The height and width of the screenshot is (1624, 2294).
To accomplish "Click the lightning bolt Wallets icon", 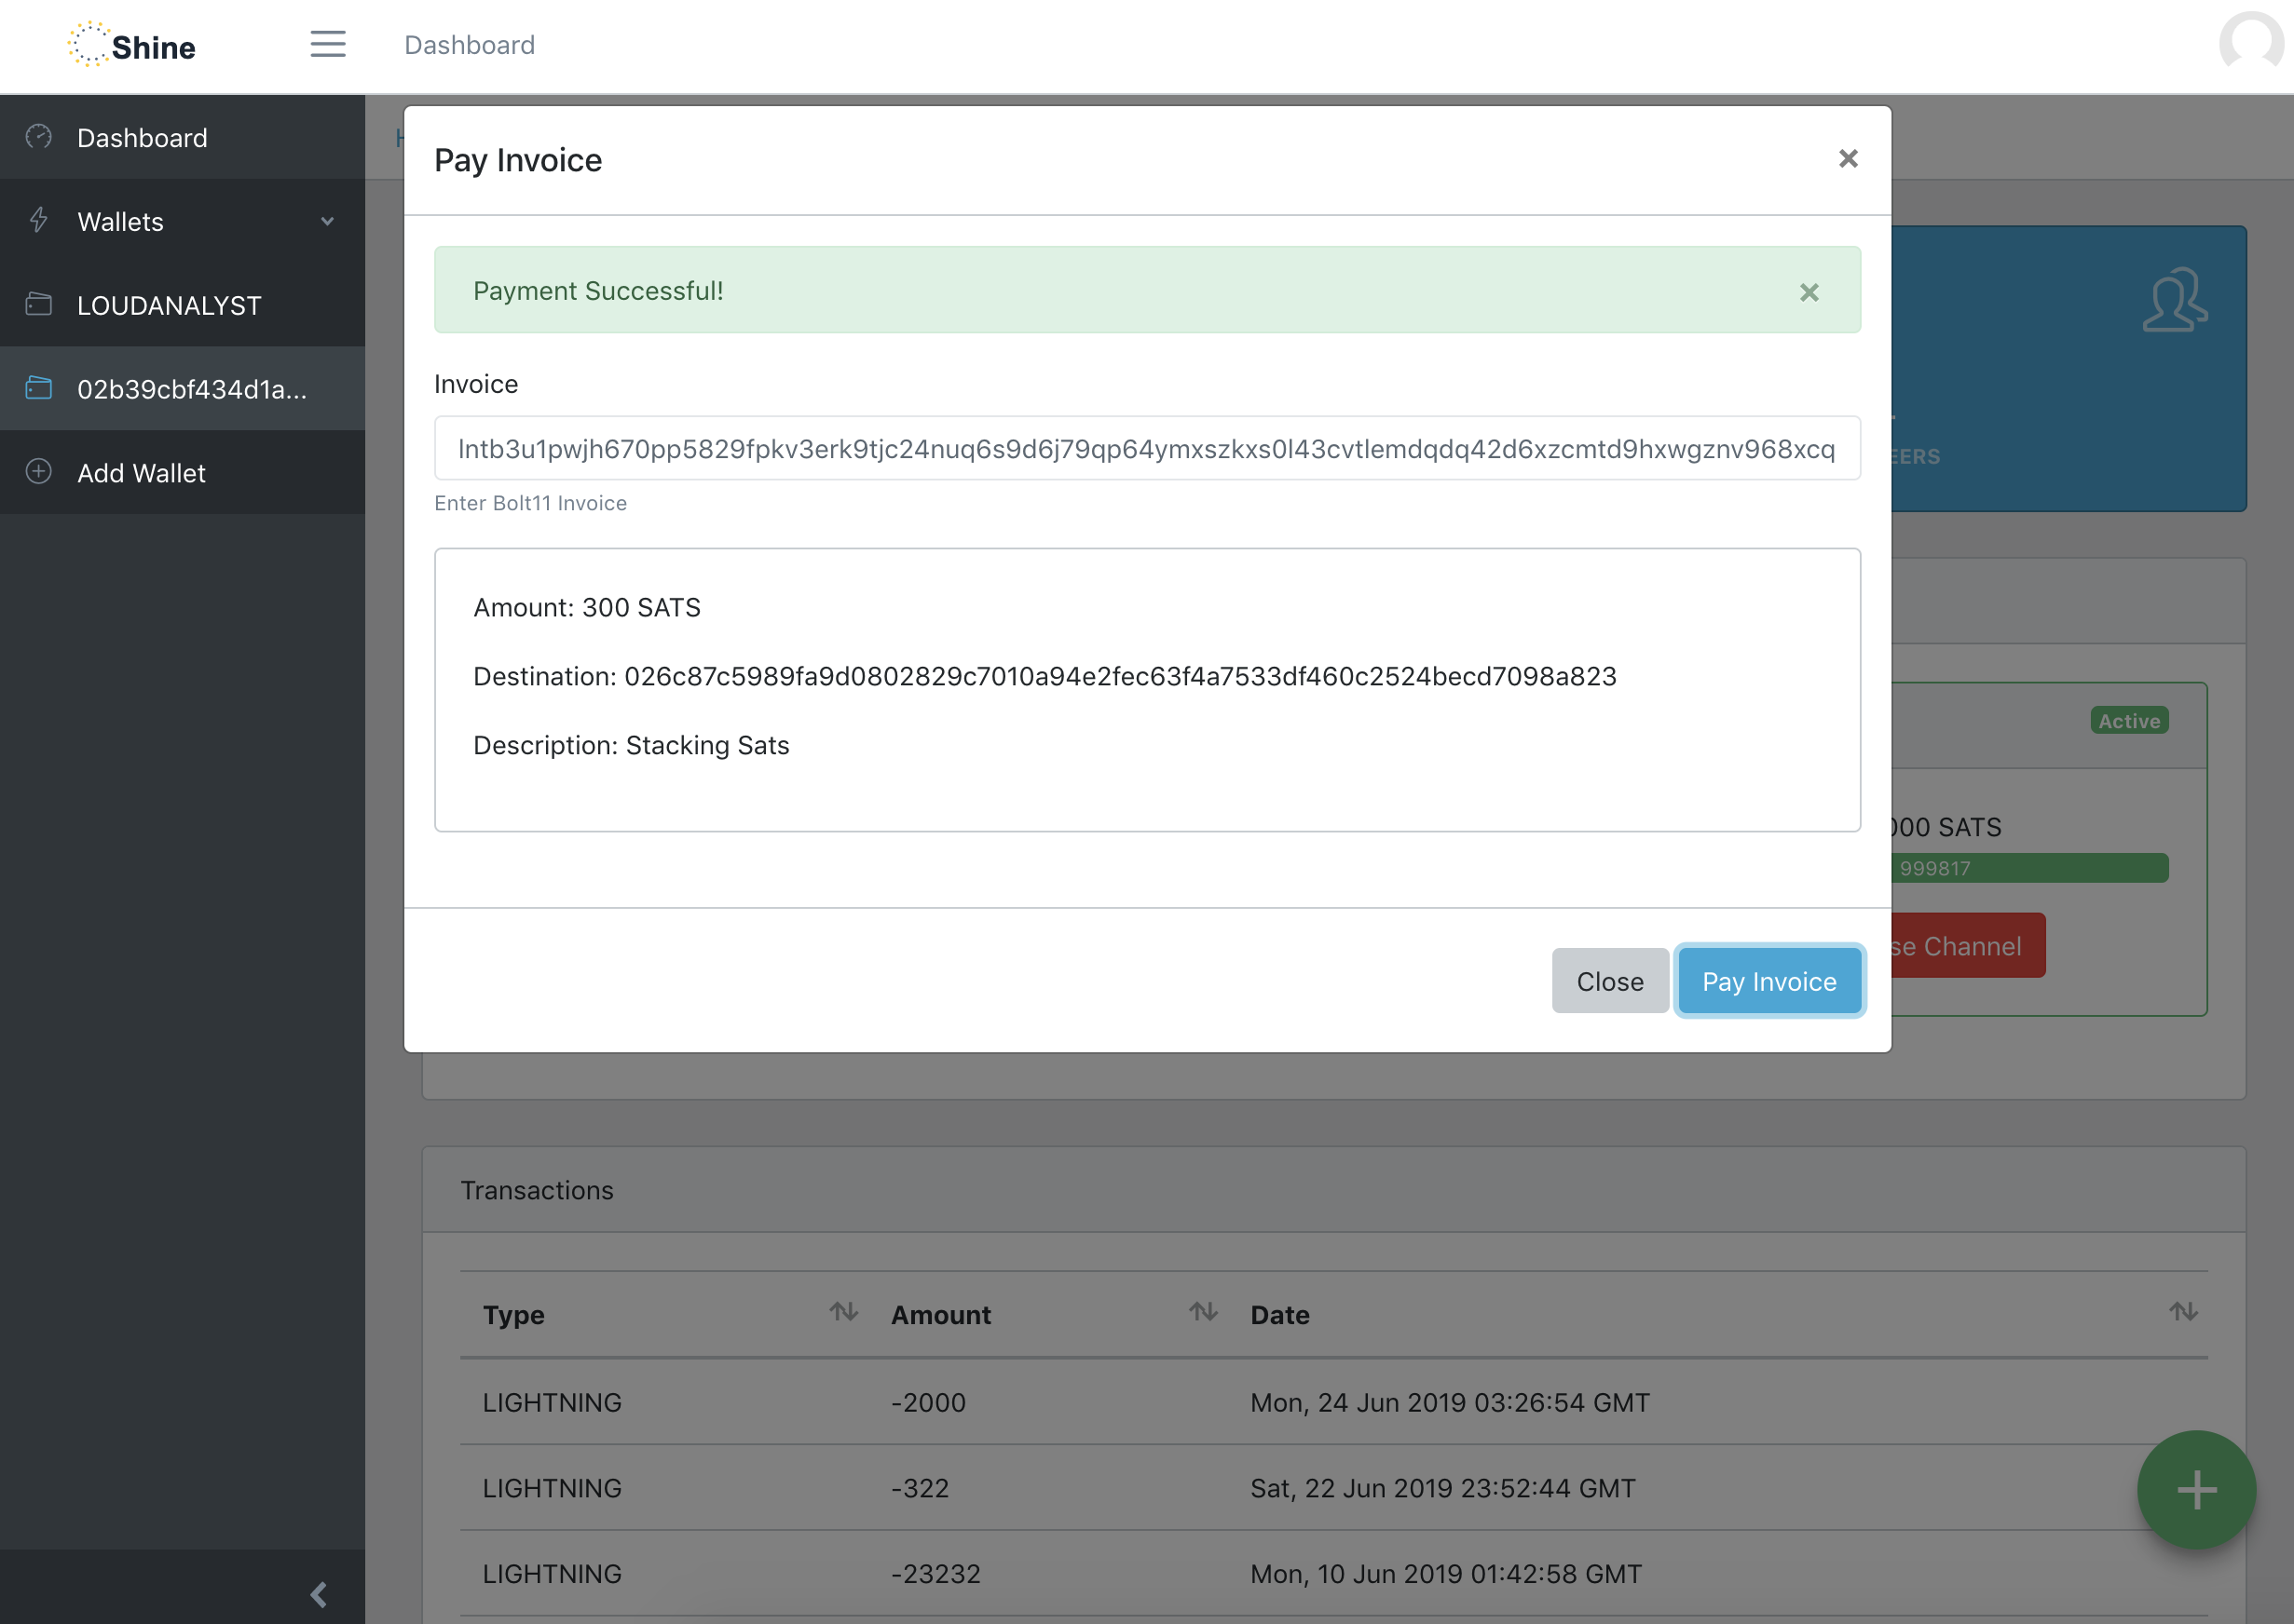I will 39,220.
